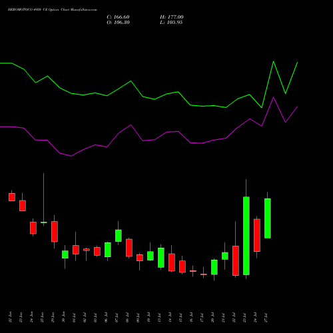Select the 01 Jul date label
This screenshot has width=333, height=333.
[74, 318]
